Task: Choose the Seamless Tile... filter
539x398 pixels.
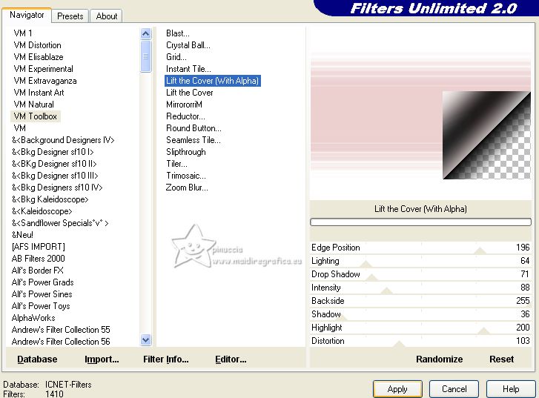Action: [194, 140]
